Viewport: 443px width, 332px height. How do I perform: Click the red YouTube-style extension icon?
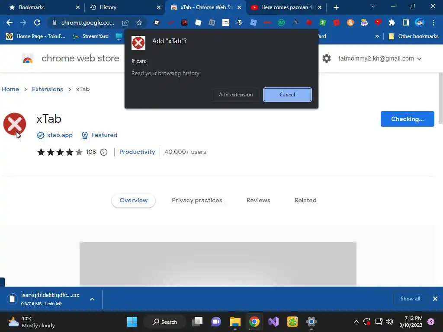point(378,22)
